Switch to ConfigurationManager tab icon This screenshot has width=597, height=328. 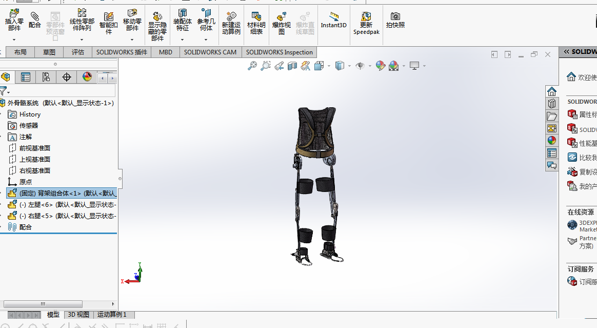[46, 78]
